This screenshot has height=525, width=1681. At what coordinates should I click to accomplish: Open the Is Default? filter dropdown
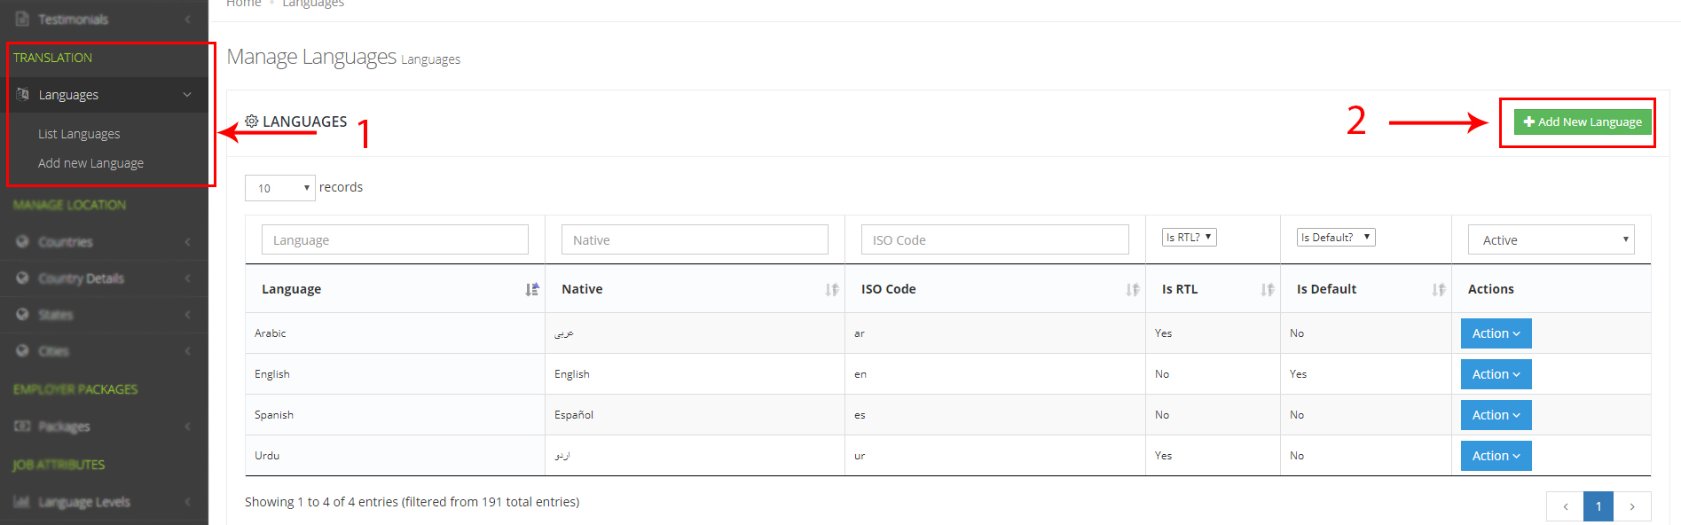pos(1335,238)
